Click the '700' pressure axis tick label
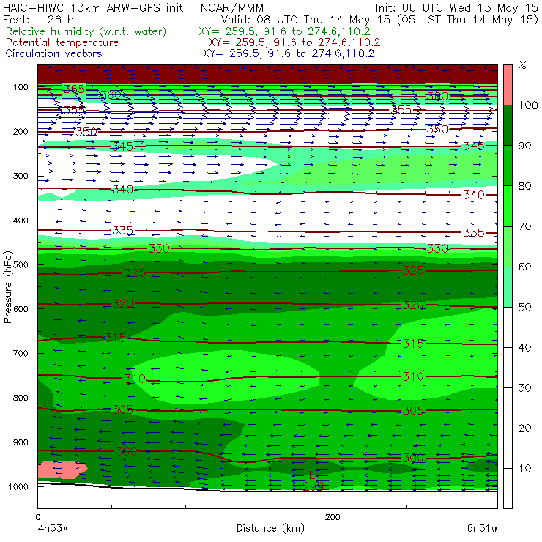 pos(21,353)
